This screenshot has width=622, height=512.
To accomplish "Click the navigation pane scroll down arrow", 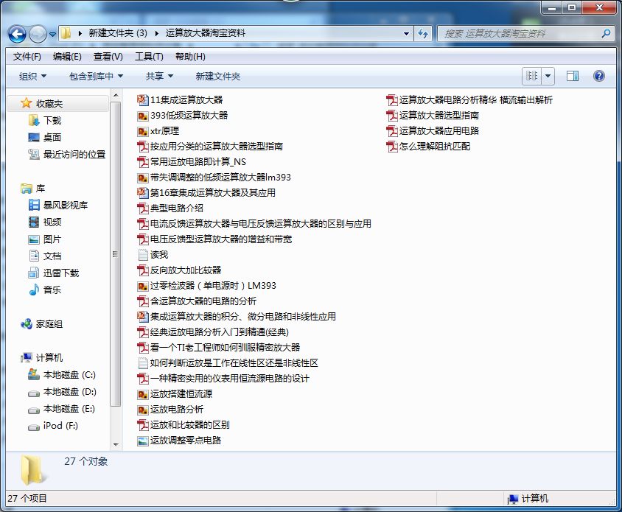I will [116, 444].
